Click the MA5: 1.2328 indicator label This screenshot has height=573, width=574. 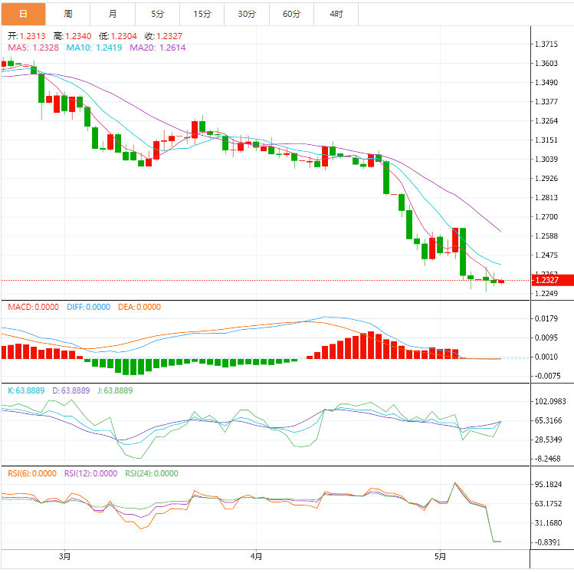point(33,48)
